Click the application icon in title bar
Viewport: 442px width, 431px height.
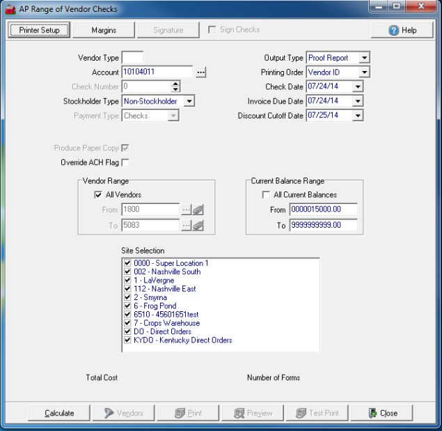(x=10, y=9)
